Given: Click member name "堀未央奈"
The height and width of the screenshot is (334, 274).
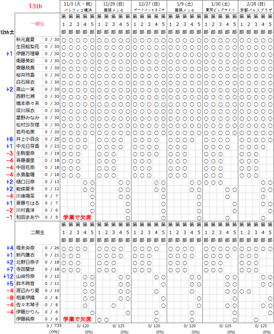Looking at the screenshot, I should click(25, 248).
